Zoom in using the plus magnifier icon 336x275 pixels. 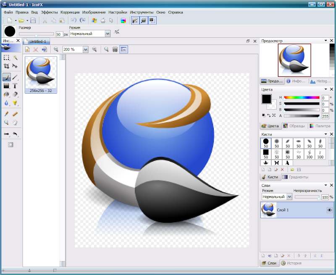(x=94, y=50)
